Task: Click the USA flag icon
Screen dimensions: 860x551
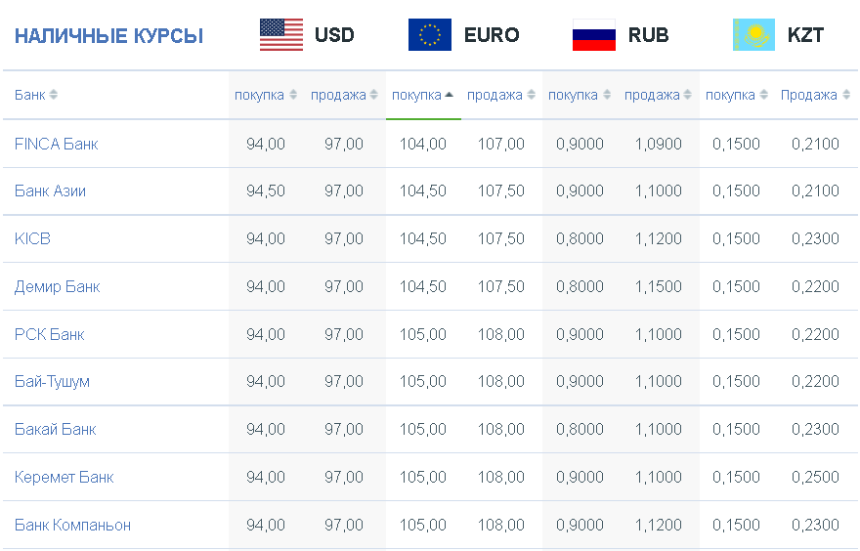Action: [280, 34]
